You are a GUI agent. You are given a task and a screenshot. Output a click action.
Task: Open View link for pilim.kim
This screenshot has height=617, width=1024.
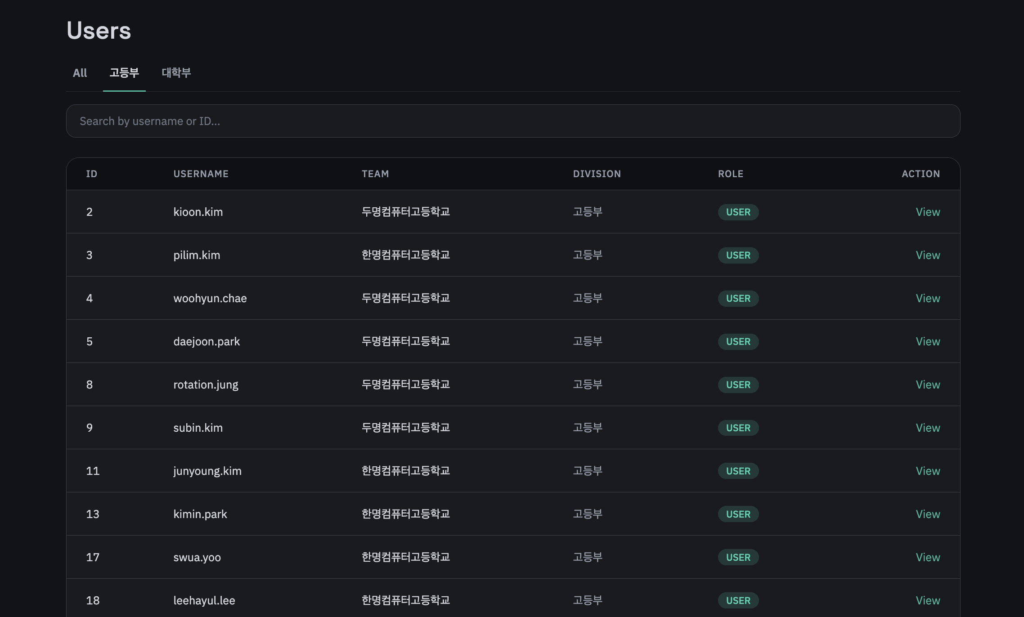click(x=927, y=255)
